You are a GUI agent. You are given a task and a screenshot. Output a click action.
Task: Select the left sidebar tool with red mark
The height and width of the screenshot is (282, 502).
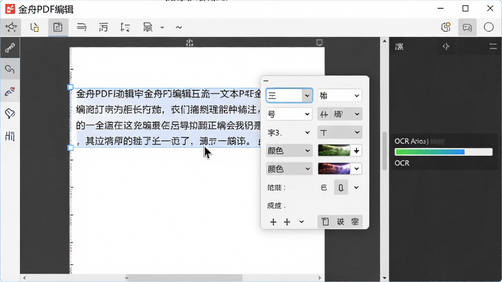tap(10, 92)
